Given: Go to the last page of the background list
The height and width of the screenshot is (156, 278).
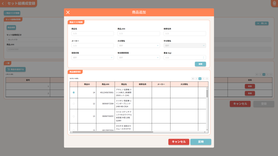Looking at the screenshot, I should 271,74.
